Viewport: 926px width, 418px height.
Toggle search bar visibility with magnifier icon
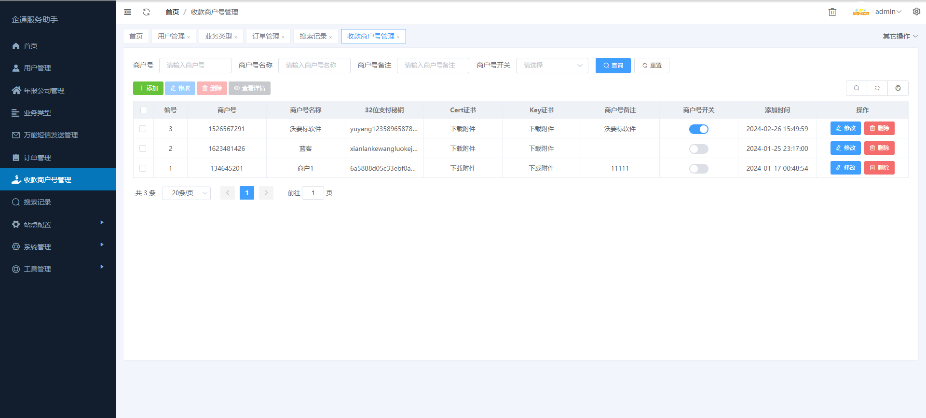click(x=857, y=88)
